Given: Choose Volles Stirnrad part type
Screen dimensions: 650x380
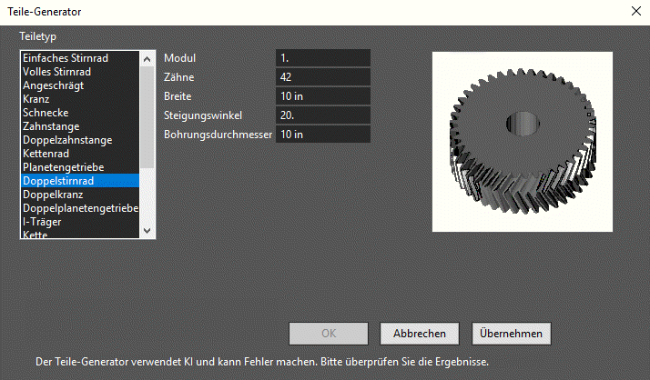Looking at the screenshot, I should tap(80, 72).
